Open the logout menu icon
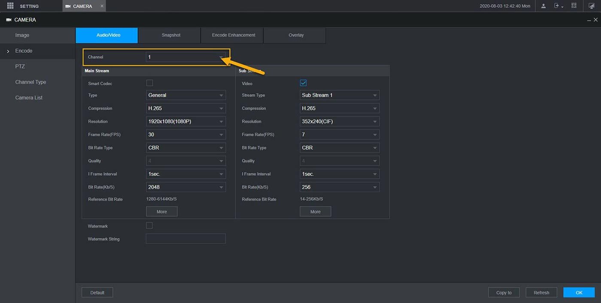The height and width of the screenshot is (303, 601). 558,6
